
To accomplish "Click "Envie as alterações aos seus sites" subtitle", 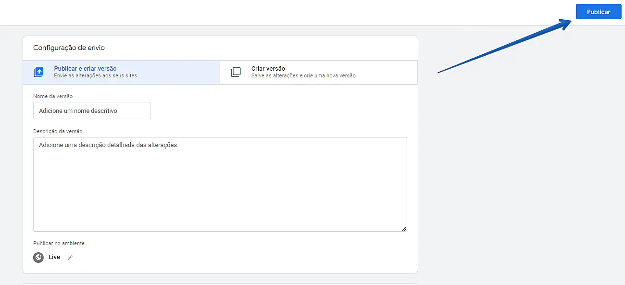I will [95, 76].
